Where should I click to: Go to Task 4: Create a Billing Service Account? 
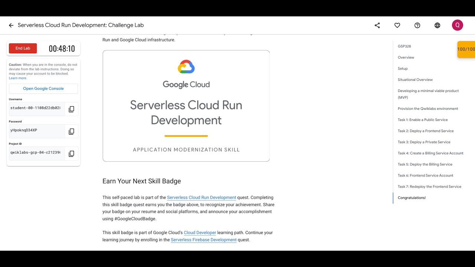click(x=430, y=153)
